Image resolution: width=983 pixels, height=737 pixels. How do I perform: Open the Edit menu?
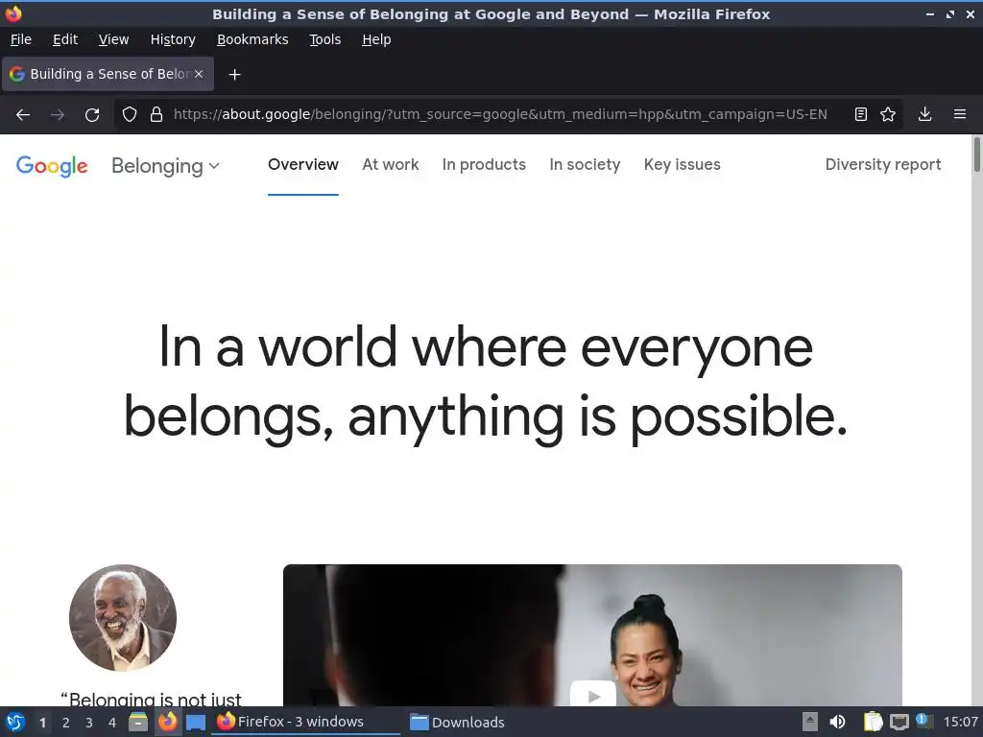click(x=65, y=39)
